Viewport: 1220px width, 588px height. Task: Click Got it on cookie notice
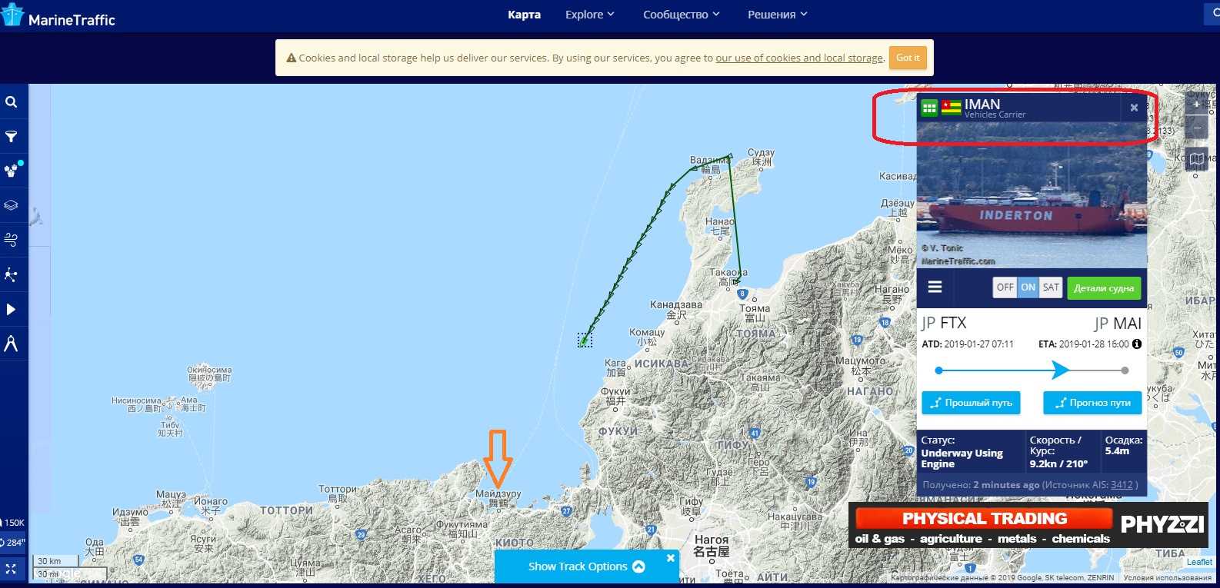pos(908,58)
